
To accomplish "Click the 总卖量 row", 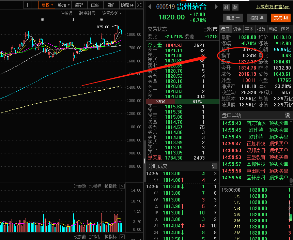I will coord(183,45).
